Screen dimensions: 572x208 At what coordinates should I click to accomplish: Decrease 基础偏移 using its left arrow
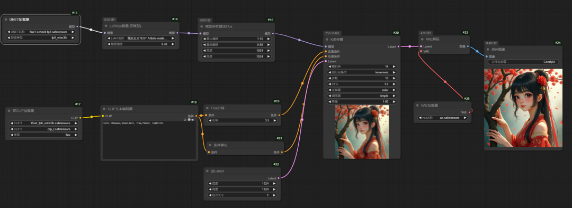coord(204,45)
